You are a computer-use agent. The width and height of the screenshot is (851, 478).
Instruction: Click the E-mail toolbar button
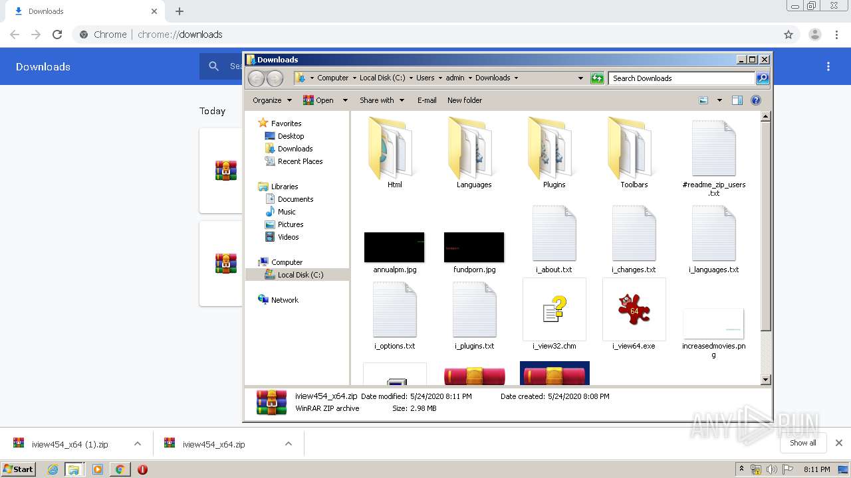(x=427, y=100)
